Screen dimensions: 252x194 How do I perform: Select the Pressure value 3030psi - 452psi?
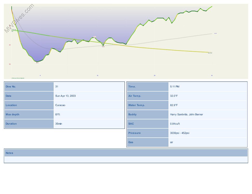pos(180,133)
